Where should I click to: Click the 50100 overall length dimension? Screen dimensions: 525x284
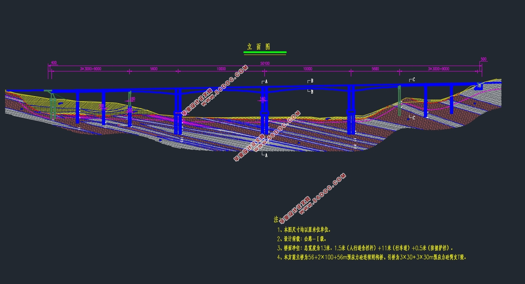coord(265,63)
